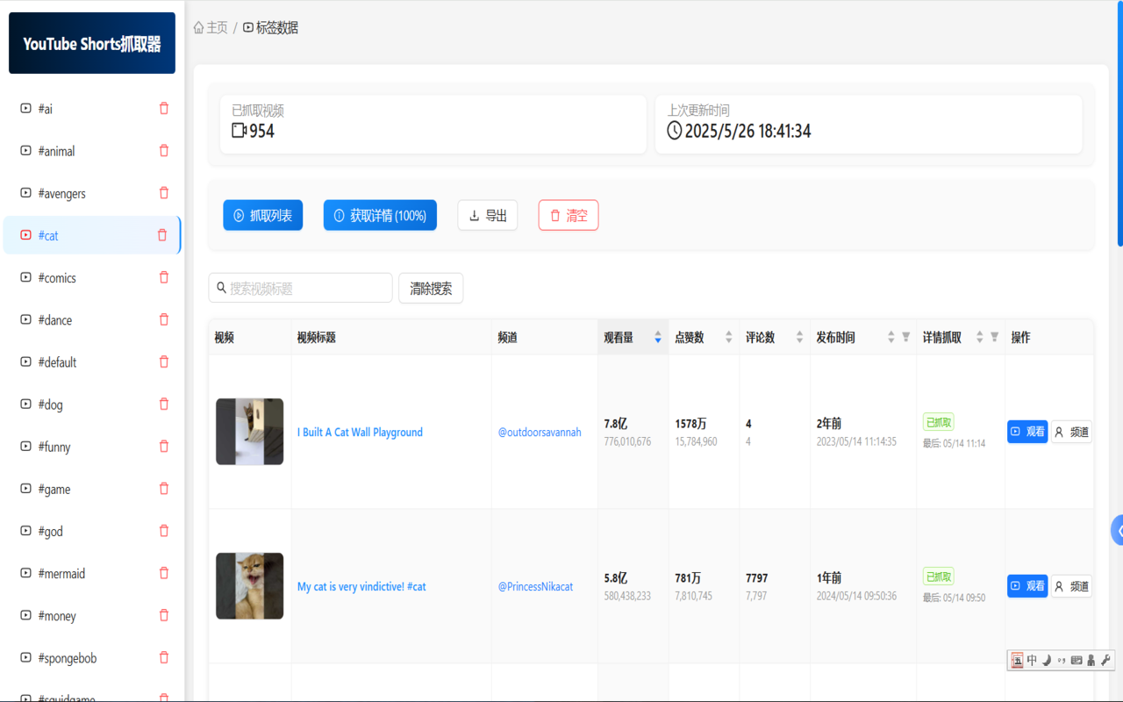This screenshot has height=702, width=1123.
Task: Toggle punctuation mode in the IME toolbar
Action: pyautogui.click(x=1062, y=660)
